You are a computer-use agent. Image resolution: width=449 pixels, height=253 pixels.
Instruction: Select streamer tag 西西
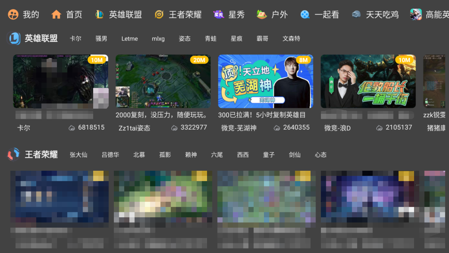click(x=243, y=155)
